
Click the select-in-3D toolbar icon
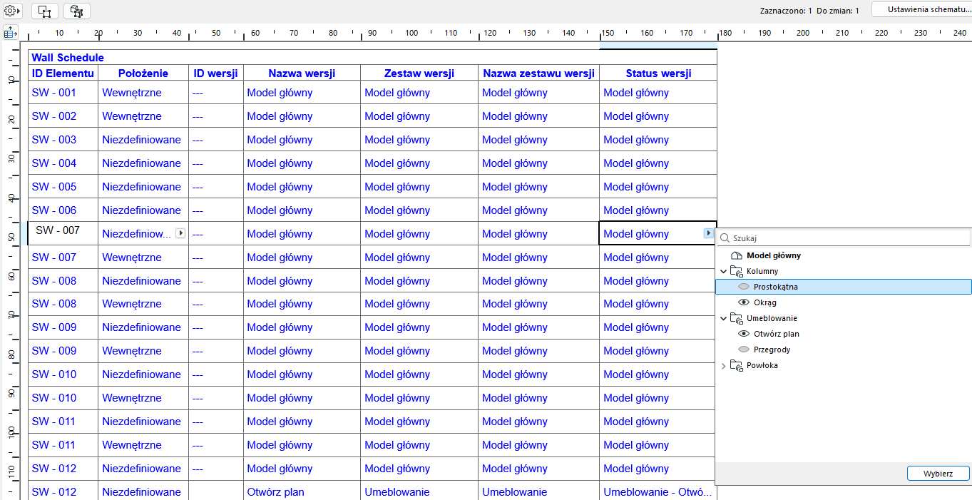tap(76, 11)
